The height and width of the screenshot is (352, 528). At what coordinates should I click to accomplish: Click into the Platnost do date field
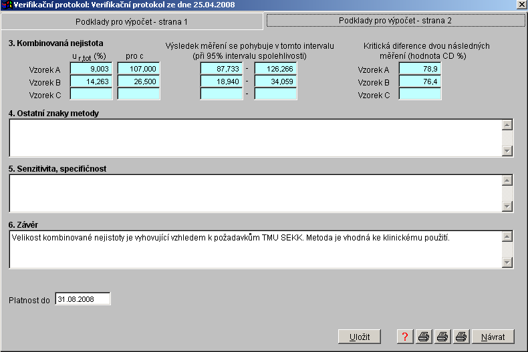click(82, 299)
